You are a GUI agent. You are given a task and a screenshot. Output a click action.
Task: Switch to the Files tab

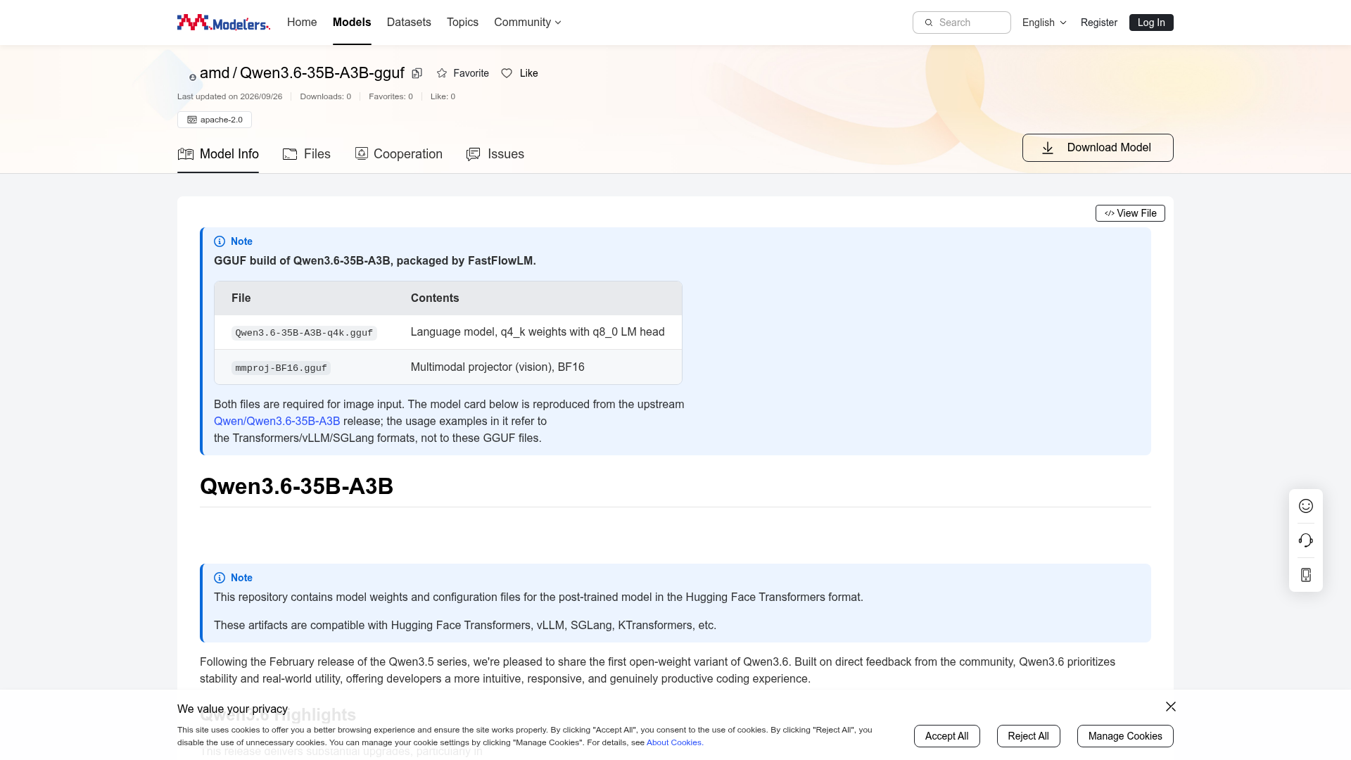tap(307, 154)
